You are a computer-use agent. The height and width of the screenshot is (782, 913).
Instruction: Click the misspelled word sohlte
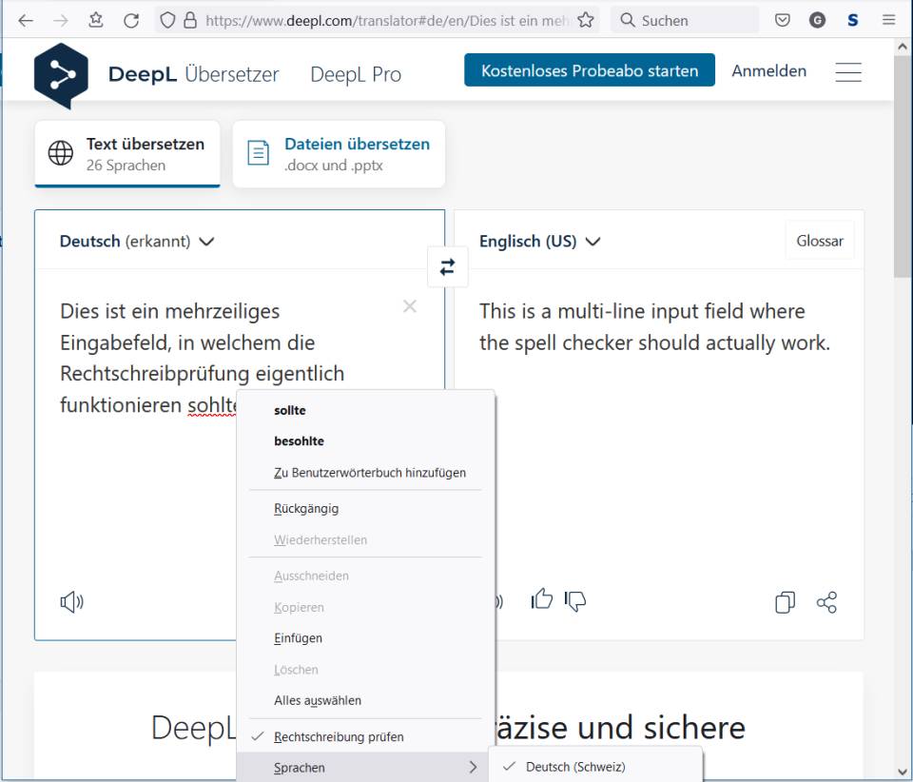click(212, 404)
